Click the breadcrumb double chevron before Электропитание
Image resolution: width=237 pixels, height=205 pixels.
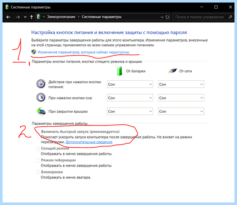44,17
